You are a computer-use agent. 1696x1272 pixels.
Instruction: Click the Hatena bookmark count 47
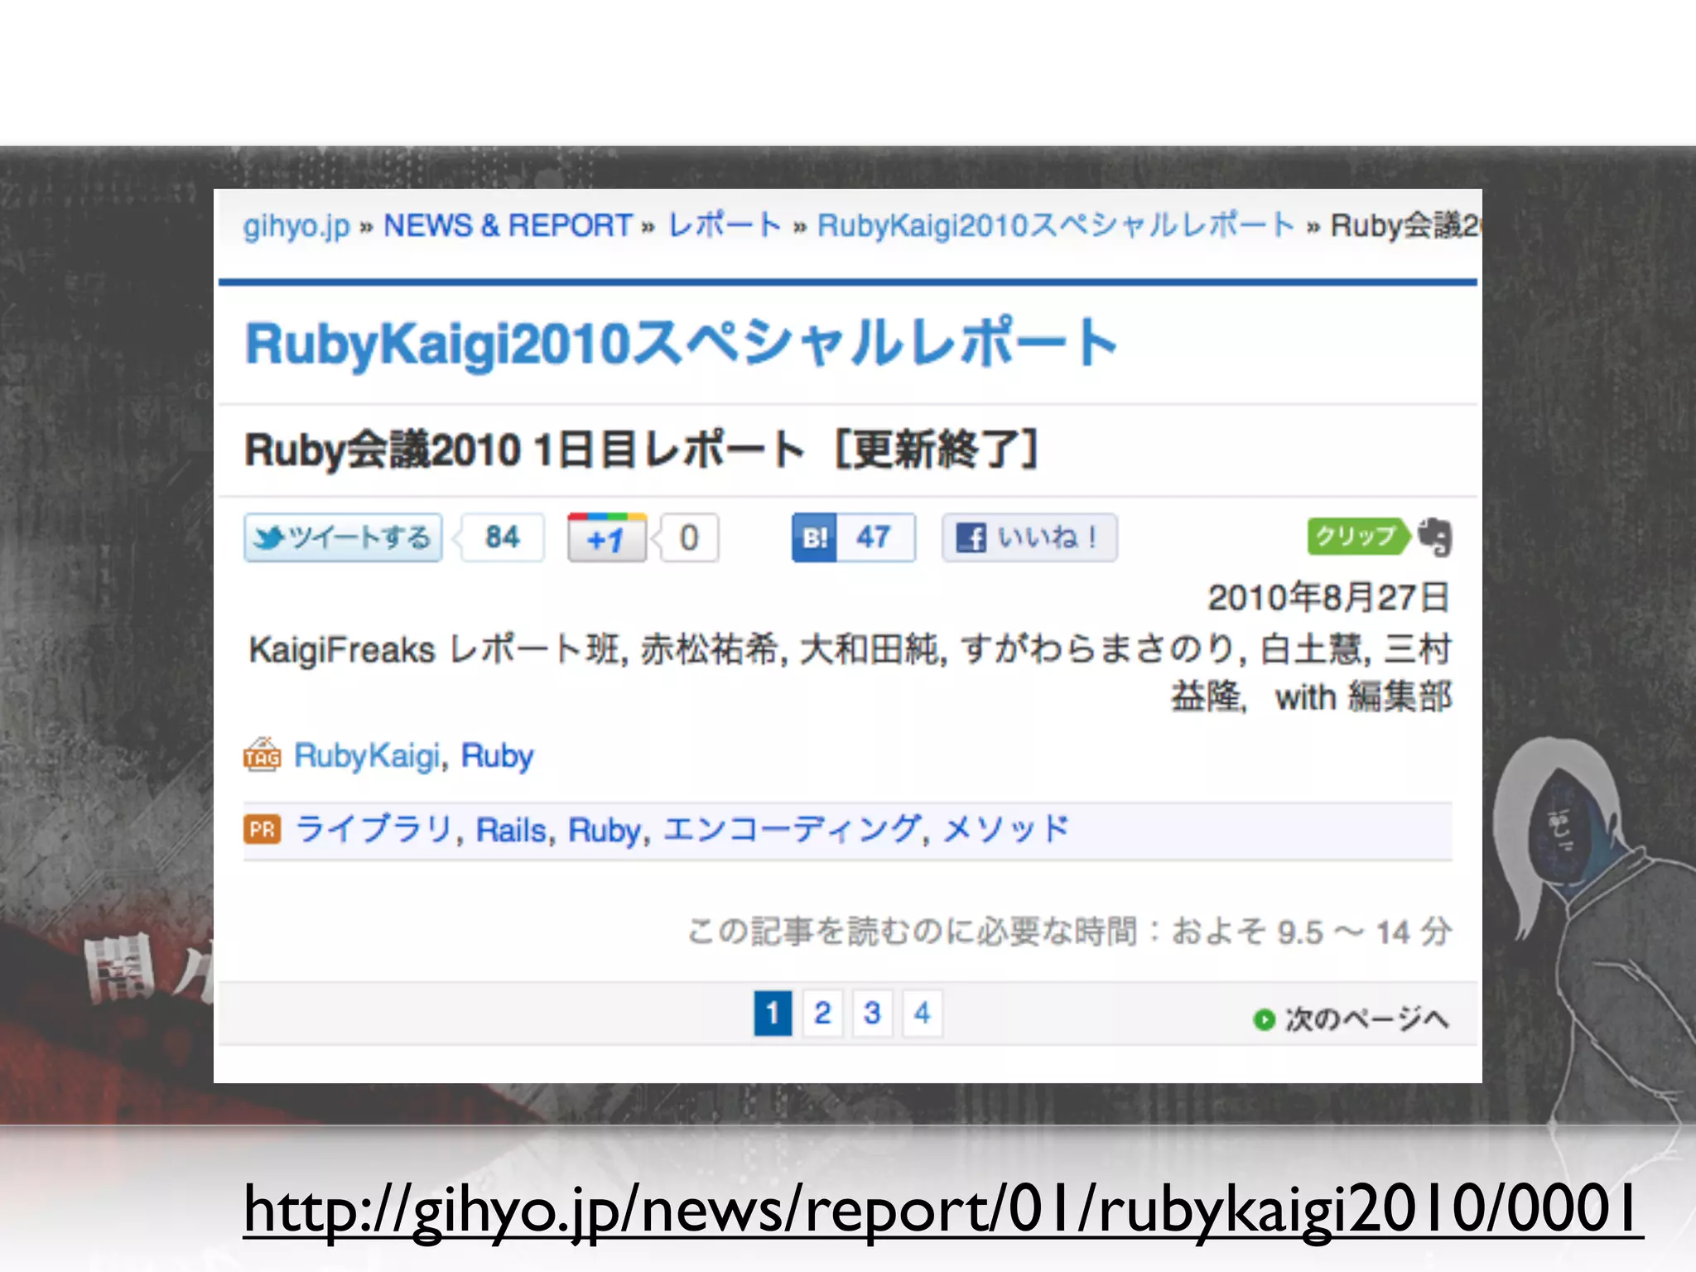(874, 538)
